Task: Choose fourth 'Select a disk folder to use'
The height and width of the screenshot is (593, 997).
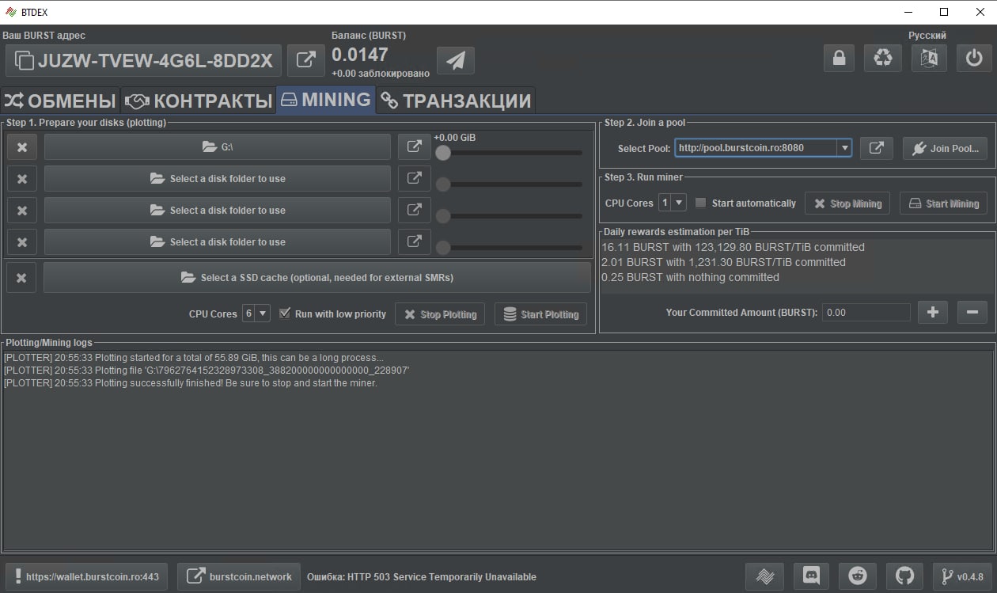Action: [218, 242]
